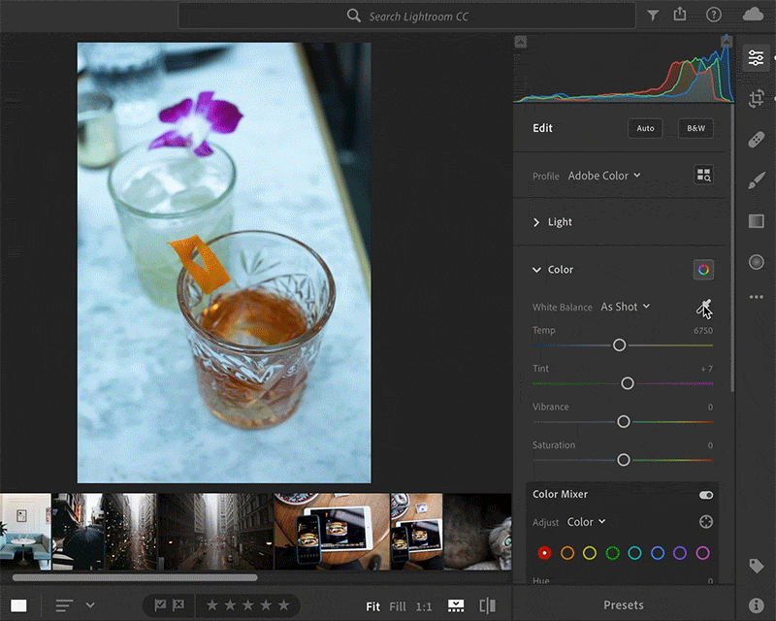The height and width of the screenshot is (621, 776).
Task: Open the help question mark icon
Action: 714,16
